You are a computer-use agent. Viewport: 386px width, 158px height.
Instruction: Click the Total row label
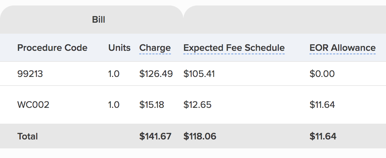point(28,136)
